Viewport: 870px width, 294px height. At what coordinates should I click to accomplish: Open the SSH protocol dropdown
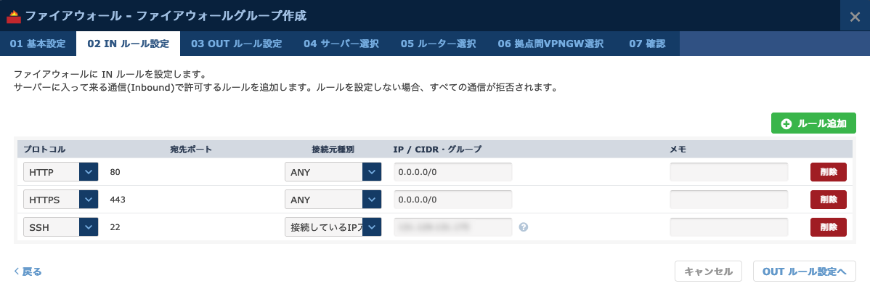pyautogui.click(x=60, y=227)
